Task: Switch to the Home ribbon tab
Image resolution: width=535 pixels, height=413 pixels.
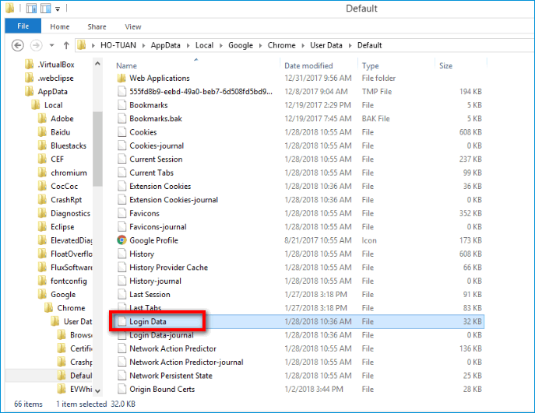Action: coord(60,26)
